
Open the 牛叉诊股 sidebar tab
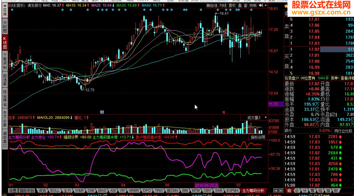[x=5, y=119]
